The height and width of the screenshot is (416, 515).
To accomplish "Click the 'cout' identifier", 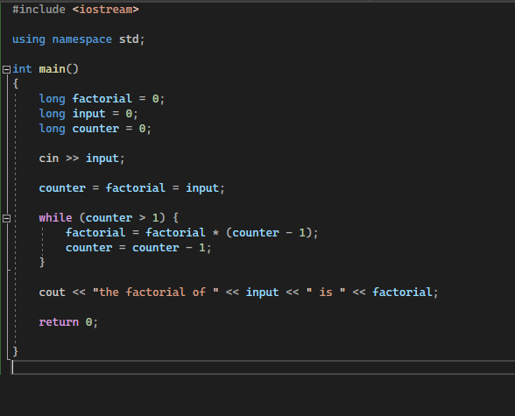I will click(x=53, y=293).
